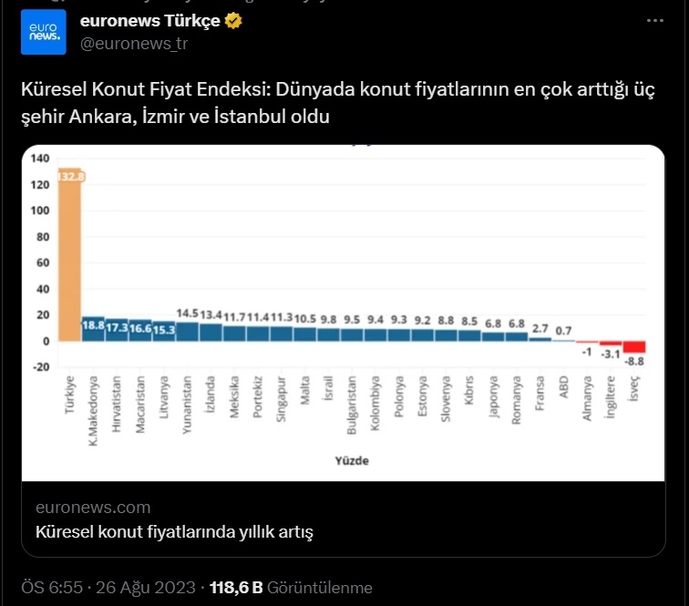Click the euronews Türkçe display name
Viewport: 689px width, 606px height.
pos(149,21)
